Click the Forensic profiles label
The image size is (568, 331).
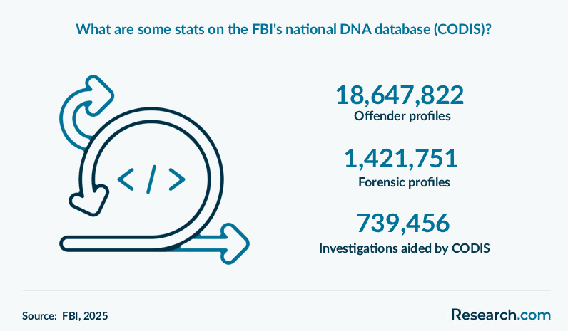(x=404, y=182)
